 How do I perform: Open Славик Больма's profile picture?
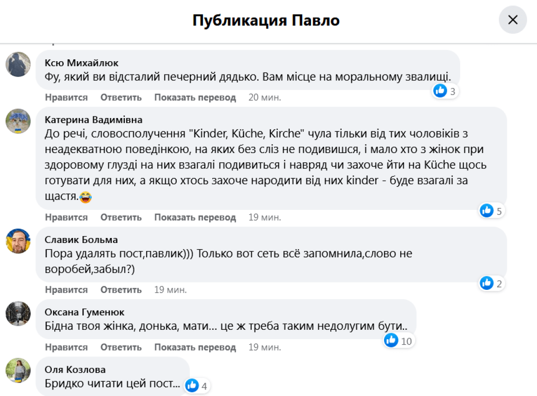click(x=18, y=241)
